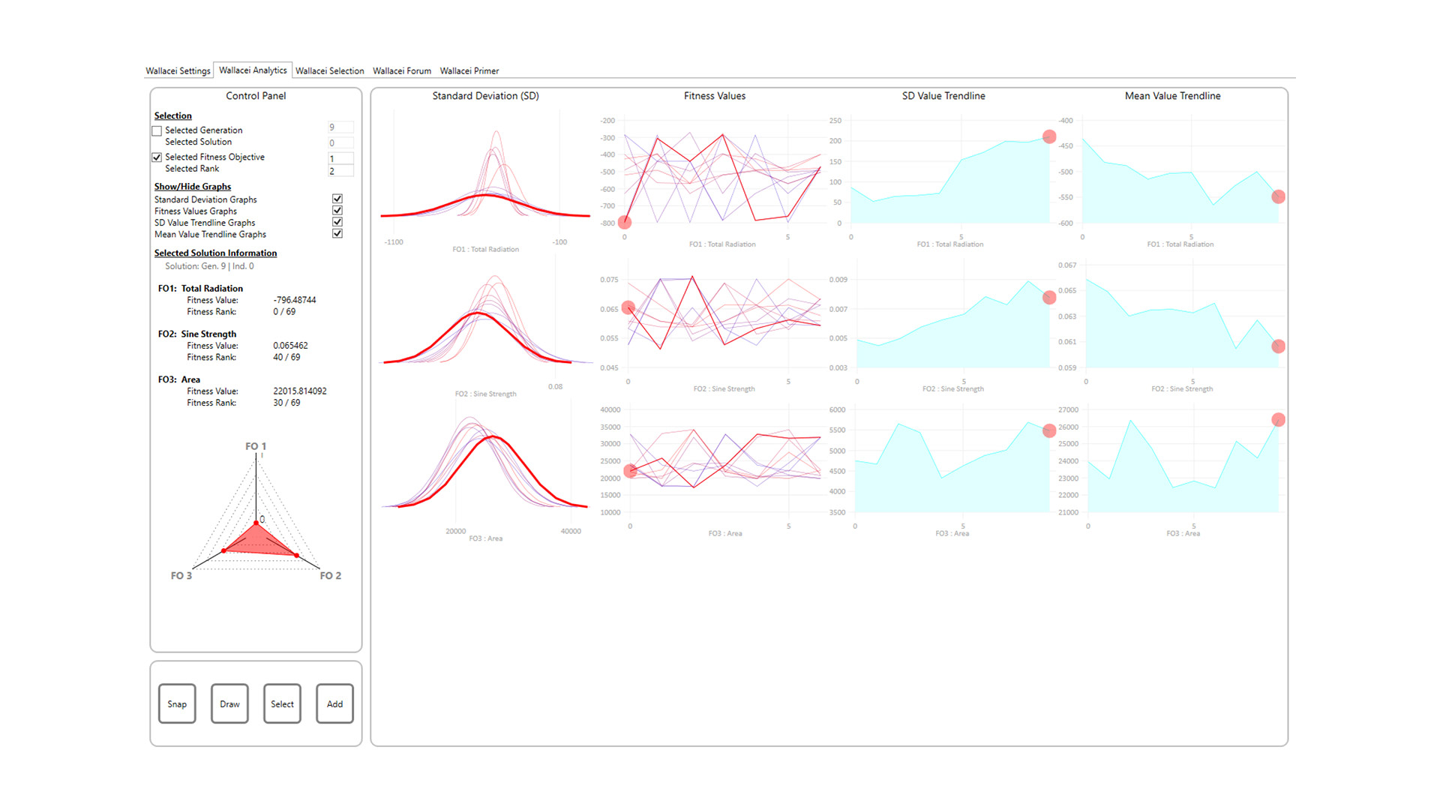Open Wallacei Primer tab
This screenshot has height=810, width=1440.
click(469, 70)
